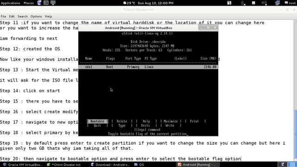Select the Type option in cfdisk

[122, 125]
